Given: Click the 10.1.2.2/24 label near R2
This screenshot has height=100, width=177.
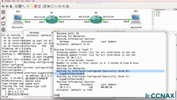Looking at the screenshot, I should (84, 17).
